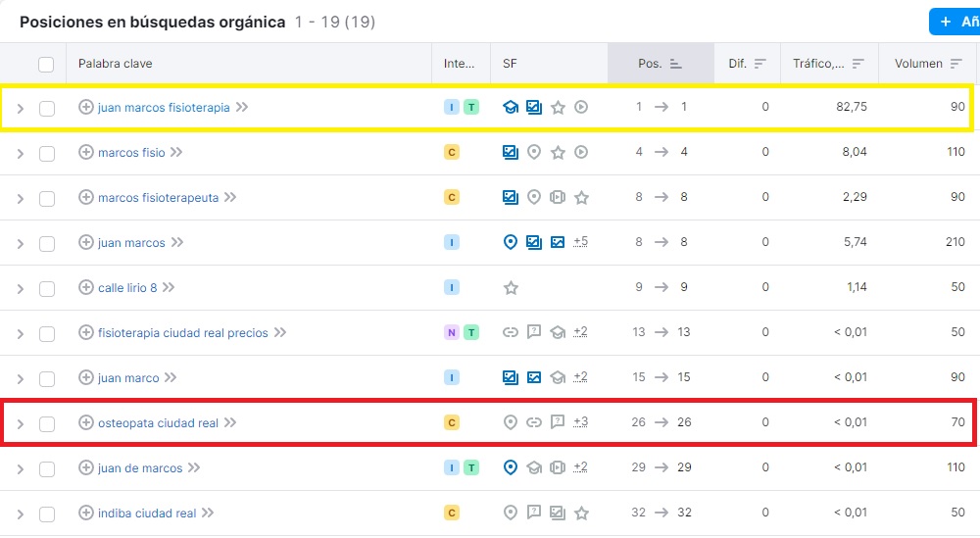Screen dimensions: 980x538
Task: Show more SERP features for 'juan de marcos'
Action: pyautogui.click(x=580, y=467)
